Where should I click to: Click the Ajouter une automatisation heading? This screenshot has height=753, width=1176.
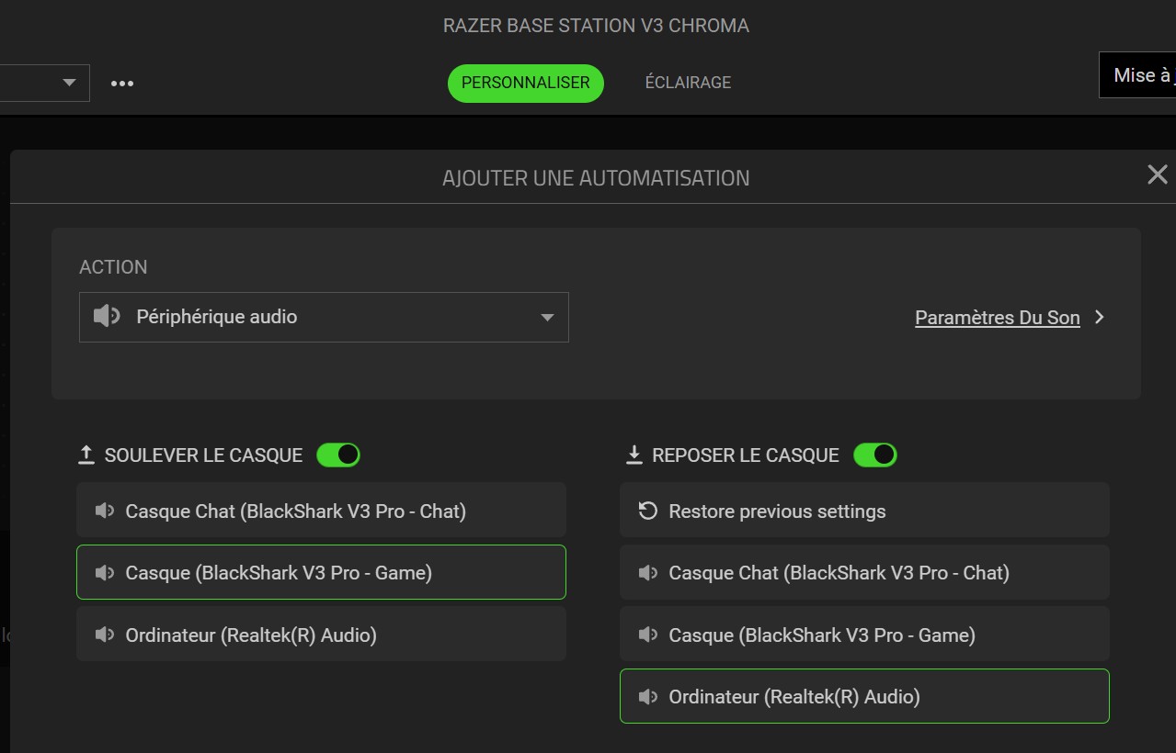(596, 178)
